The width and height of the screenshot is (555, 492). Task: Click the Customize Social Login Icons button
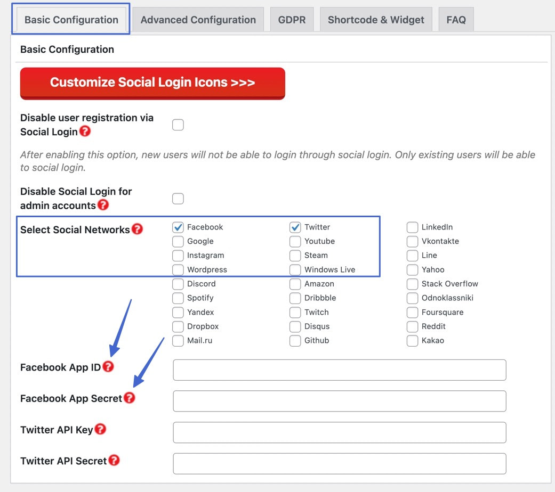coord(152,83)
